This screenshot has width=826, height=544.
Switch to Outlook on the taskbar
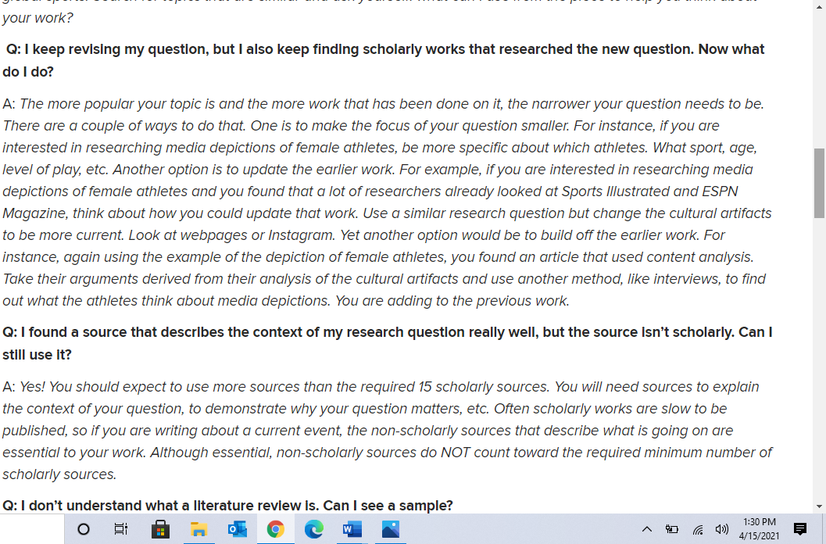(237, 529)
